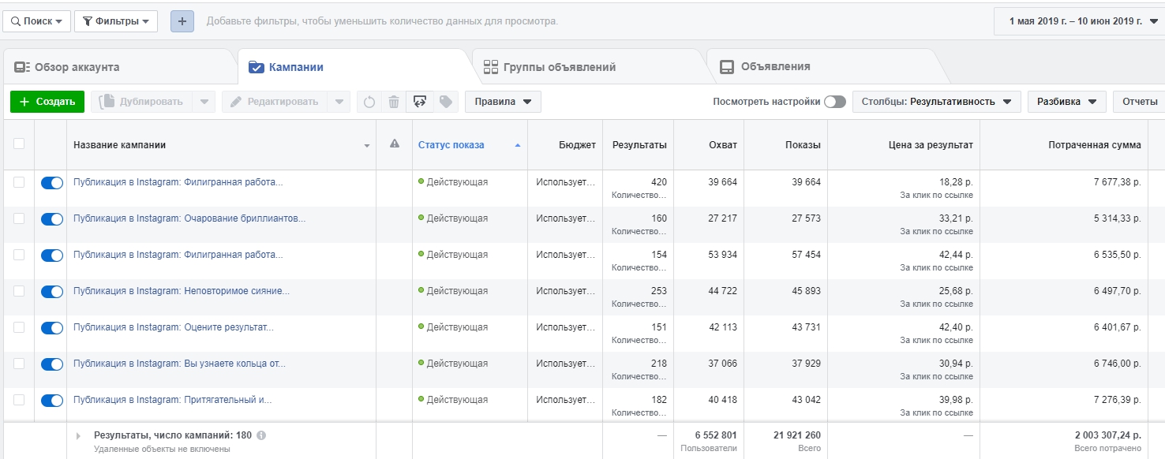Click the tag label icon in toolbar
Image resolution: width=1165 pixels, height=459 pixels.
(446, 102)
